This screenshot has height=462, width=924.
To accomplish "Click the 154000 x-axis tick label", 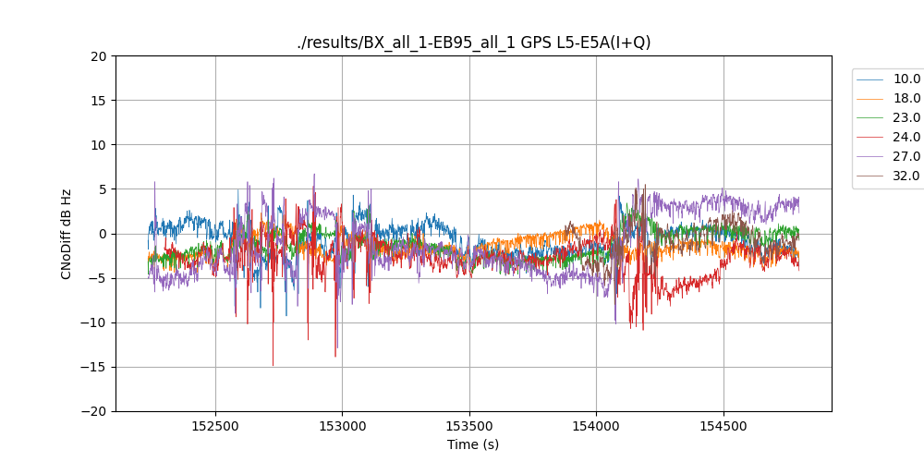I will [596, 427].
